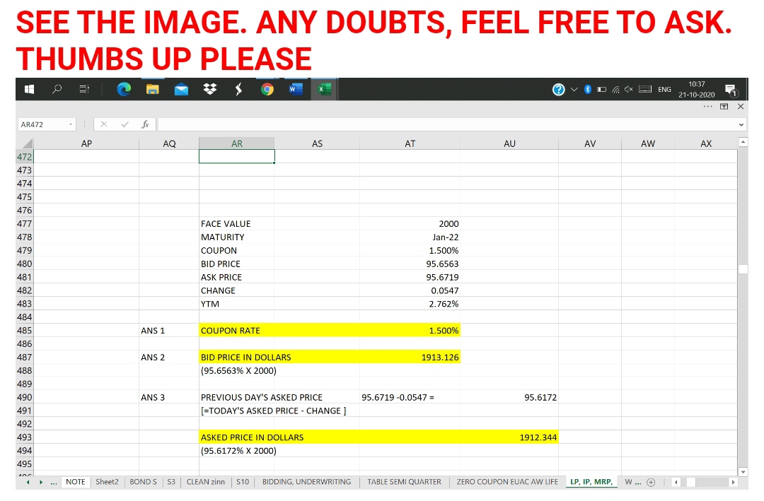Check battery status tray icon

(602, 90)
